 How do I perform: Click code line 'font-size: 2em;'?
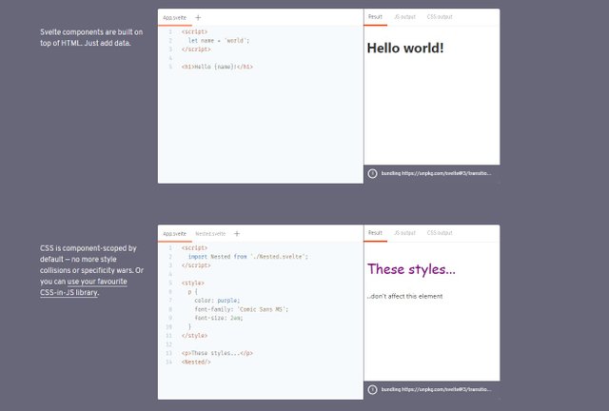click(219, 318)
